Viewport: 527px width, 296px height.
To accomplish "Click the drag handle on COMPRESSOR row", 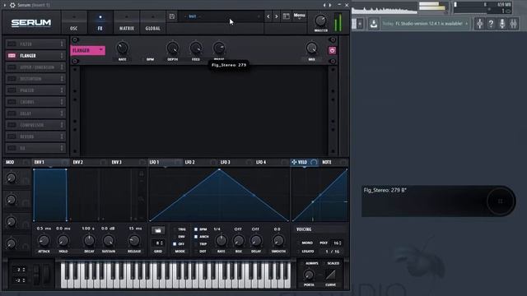I will click(62, 125).
